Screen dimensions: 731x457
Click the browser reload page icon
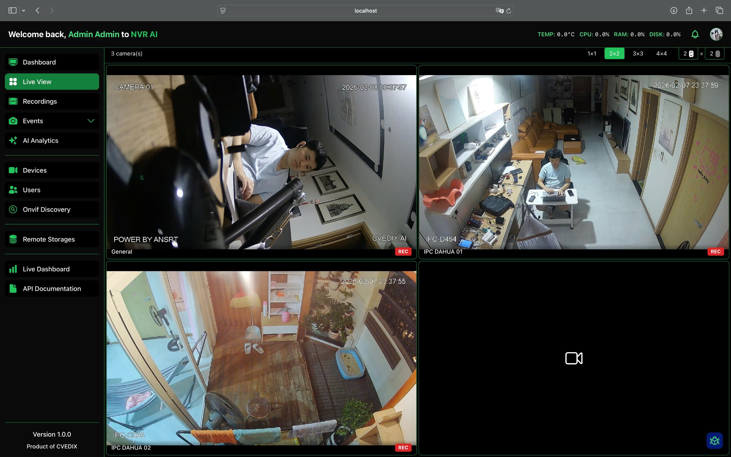click(x=509, y=11)
